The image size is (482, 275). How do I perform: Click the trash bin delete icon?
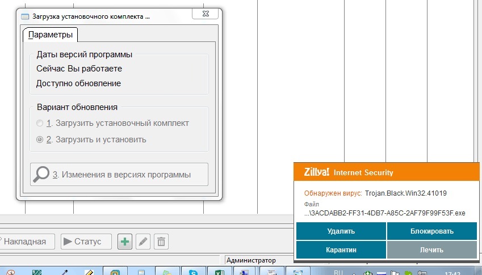pyautogui.click(x=161, y=242)
